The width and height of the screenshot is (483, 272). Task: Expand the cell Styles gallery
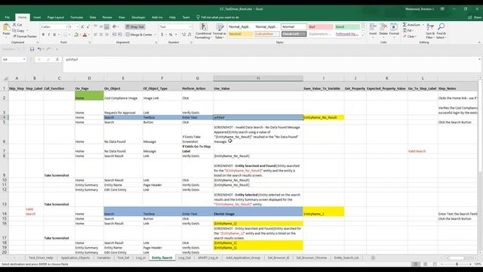pyautogui.click(x=363, y=36)
